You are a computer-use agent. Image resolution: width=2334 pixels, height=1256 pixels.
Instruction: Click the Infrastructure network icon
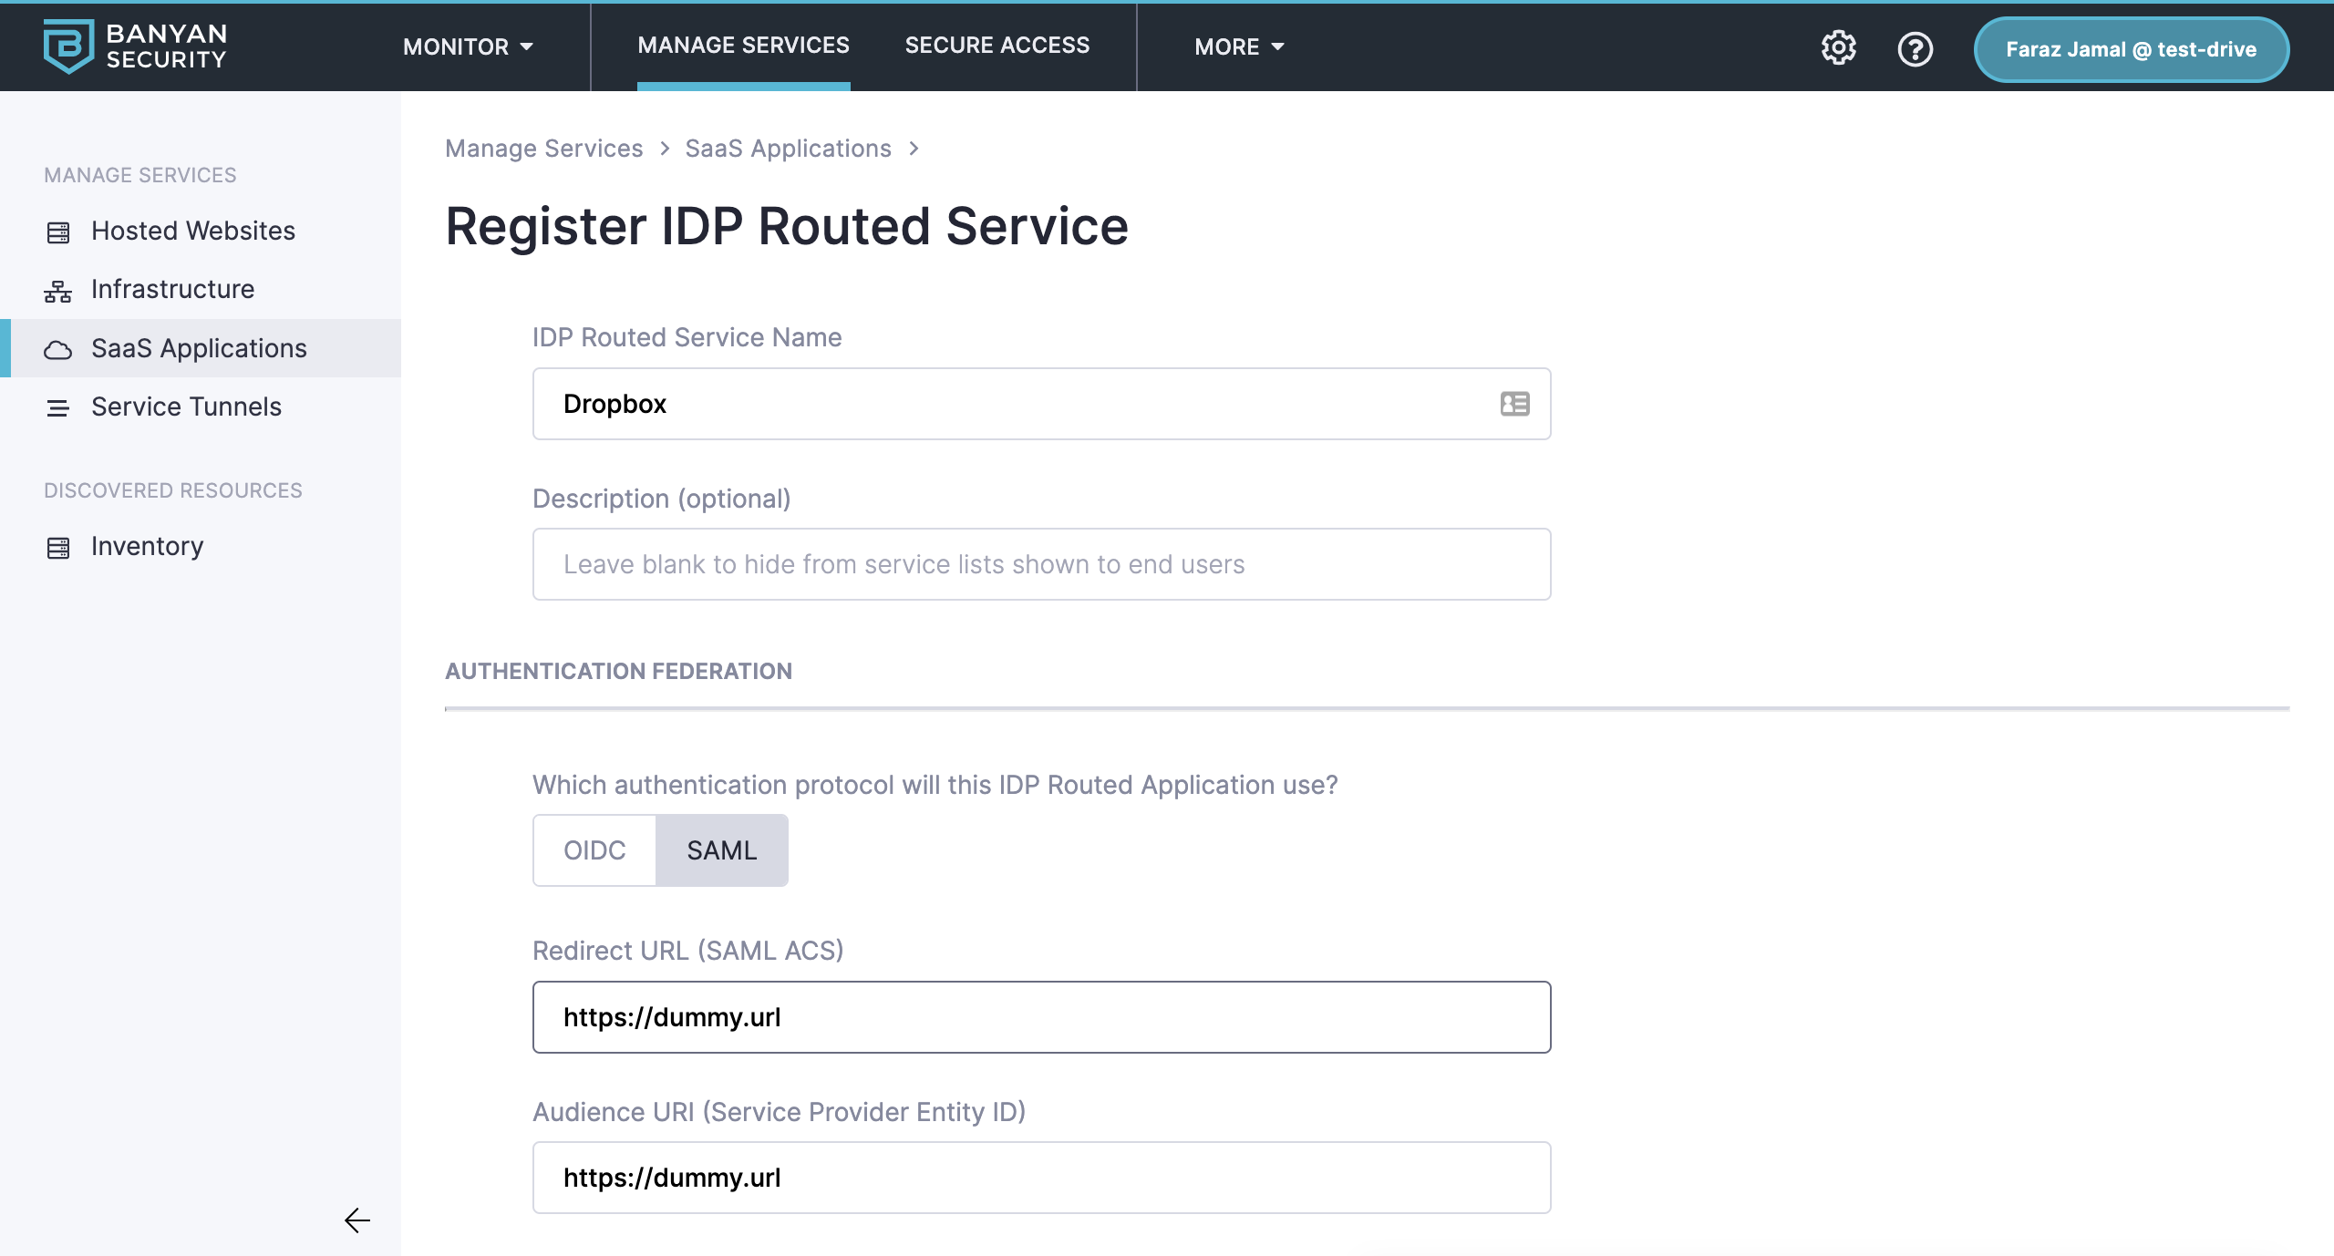58,291
